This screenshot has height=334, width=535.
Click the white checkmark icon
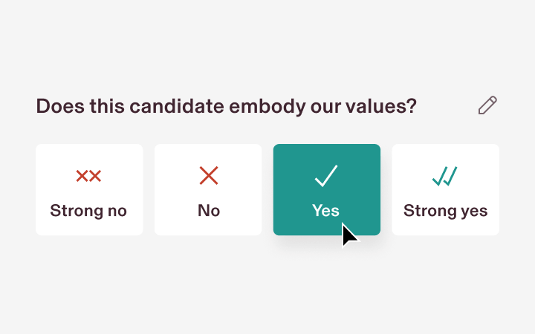point(326,176)
